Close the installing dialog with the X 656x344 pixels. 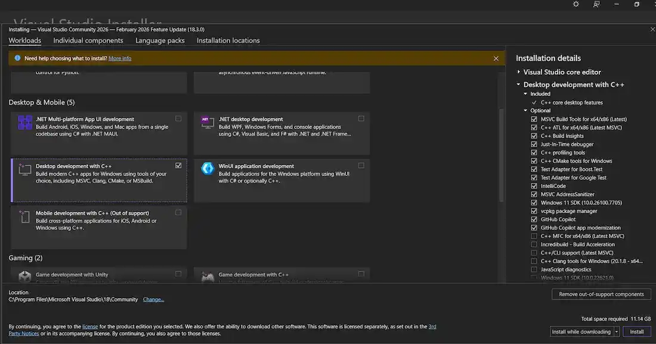(x=652, y=29)
